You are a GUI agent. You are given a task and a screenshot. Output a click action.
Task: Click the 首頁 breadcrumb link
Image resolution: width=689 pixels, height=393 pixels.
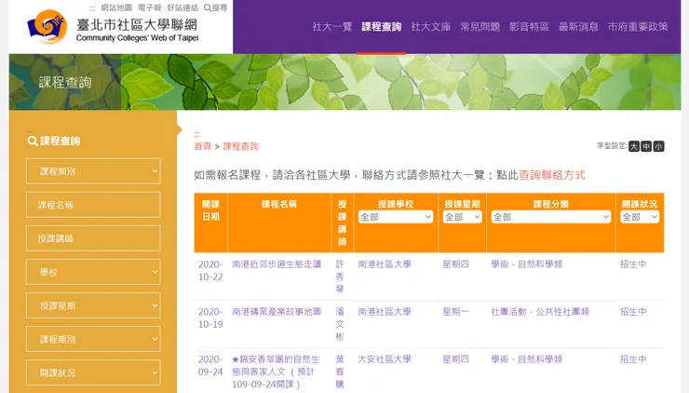coord(203,146)
